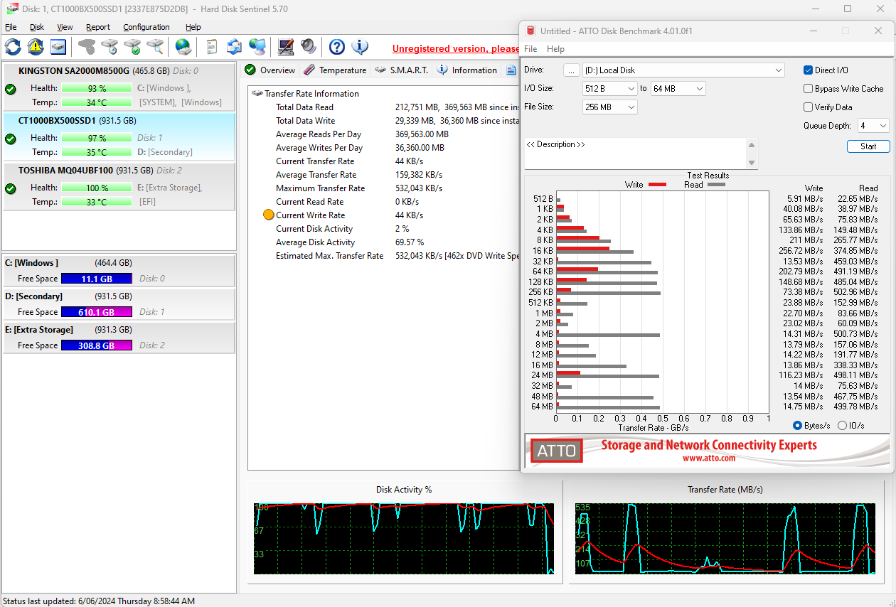This screenshot has height=607, width=896.
Task: Open the Drive dropdown showing (D:) Local Disk
Action: coord(683,70)
